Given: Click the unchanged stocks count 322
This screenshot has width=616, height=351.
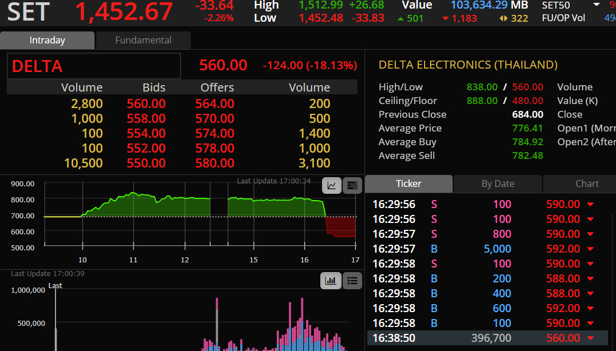Looking at the screenshot, I should tap(519, 18).
